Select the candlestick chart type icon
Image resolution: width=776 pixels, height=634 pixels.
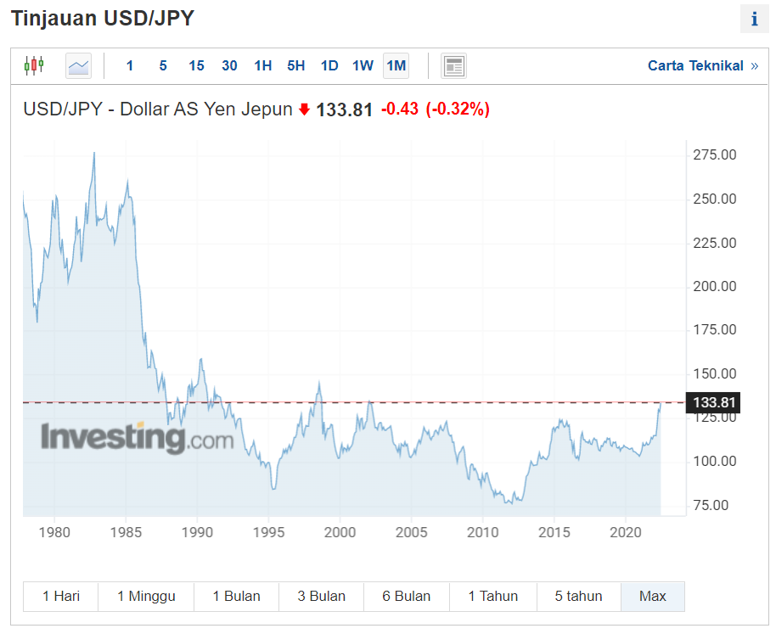click(x=34, y=65)
